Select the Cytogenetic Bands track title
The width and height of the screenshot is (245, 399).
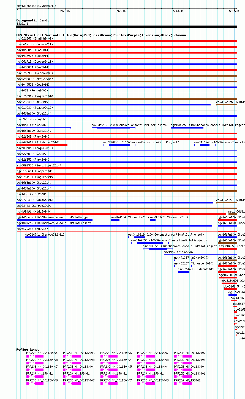tap(33, 20)
